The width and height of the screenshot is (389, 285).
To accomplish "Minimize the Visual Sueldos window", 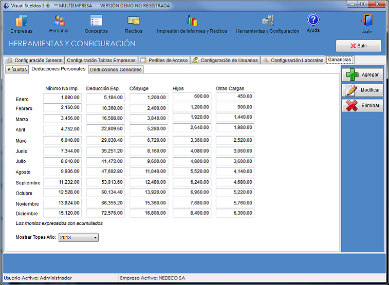I will coord(352,4).
